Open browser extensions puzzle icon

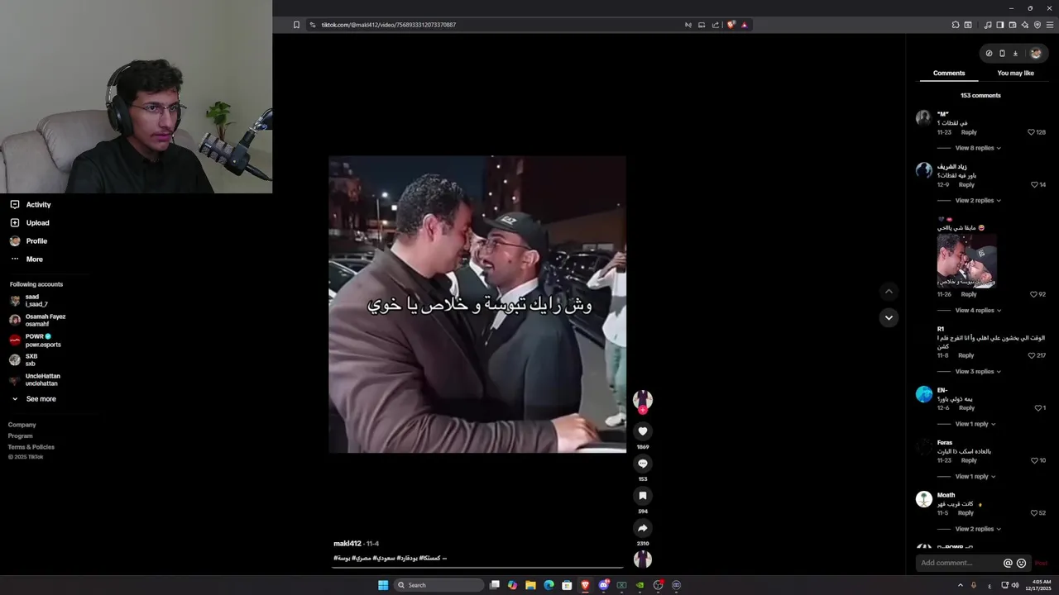pos(956,25)
